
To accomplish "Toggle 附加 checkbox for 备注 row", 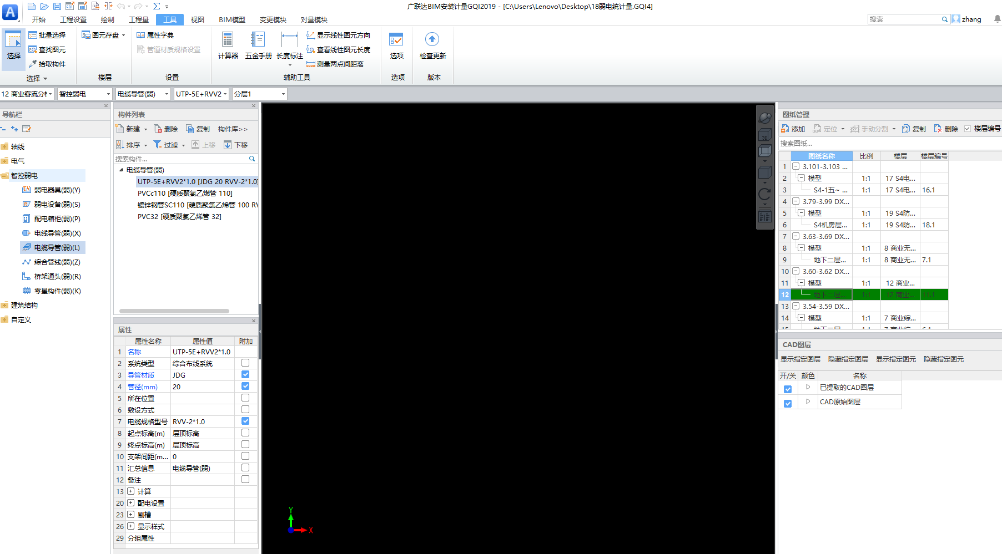I will click(245, 479).
